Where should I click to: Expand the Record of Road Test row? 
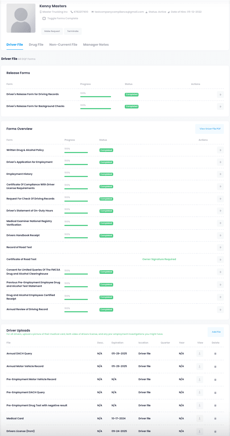pos(220,247)
